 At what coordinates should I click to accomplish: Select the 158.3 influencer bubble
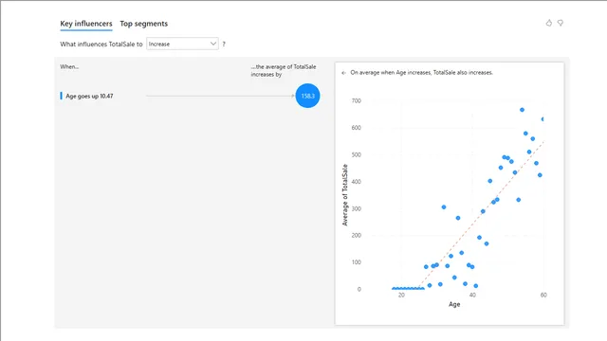pyautogui.click(x=307, y=96)
